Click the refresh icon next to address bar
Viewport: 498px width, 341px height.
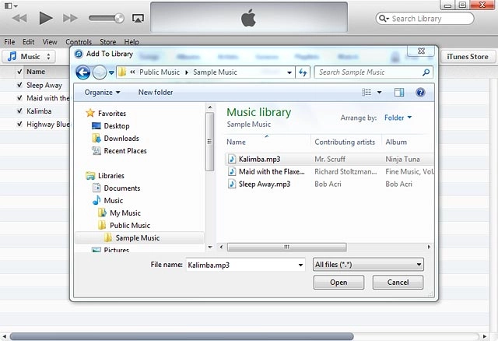(303, 72)
